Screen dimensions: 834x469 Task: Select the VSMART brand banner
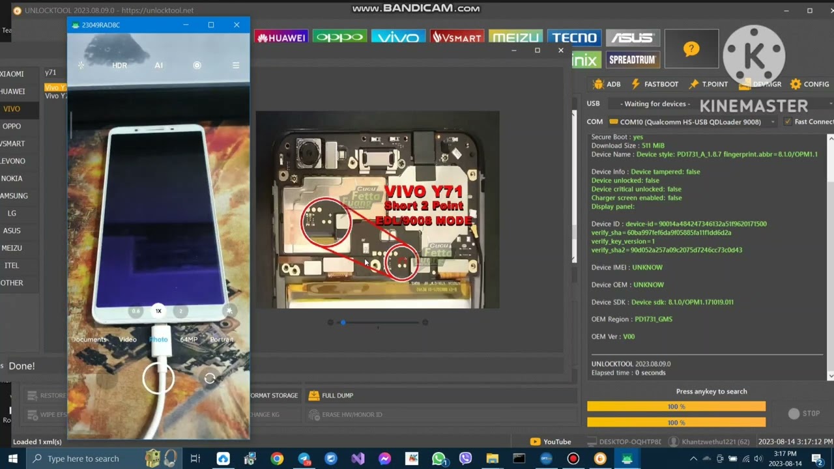click(x=457, y=37)
